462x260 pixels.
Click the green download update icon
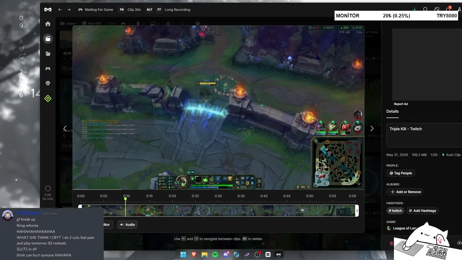pos(414,9)
